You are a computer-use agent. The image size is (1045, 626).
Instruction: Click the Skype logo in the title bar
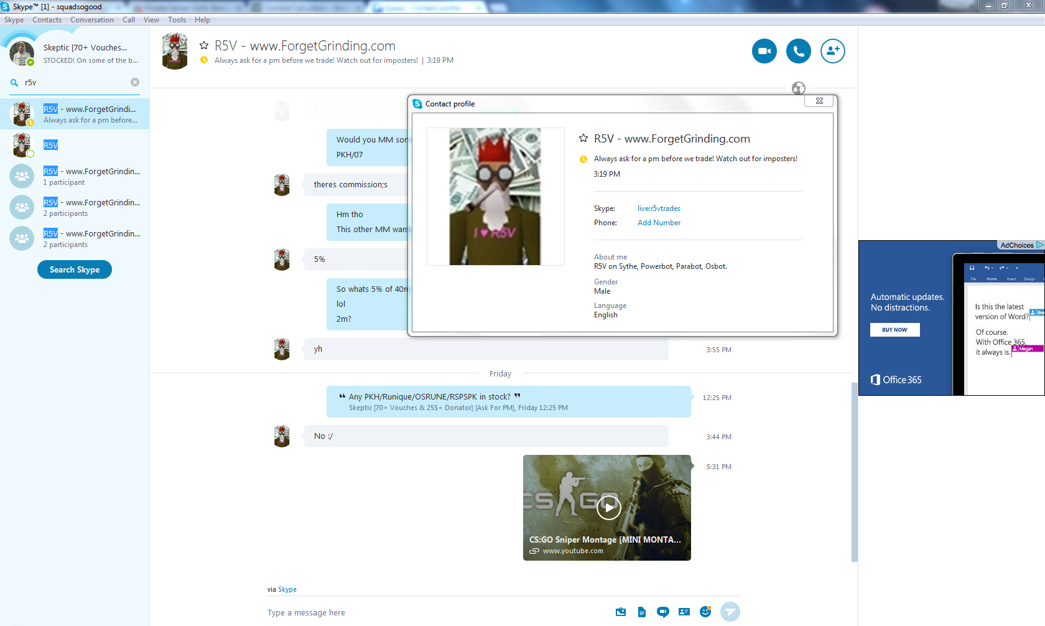click(5, 7)
